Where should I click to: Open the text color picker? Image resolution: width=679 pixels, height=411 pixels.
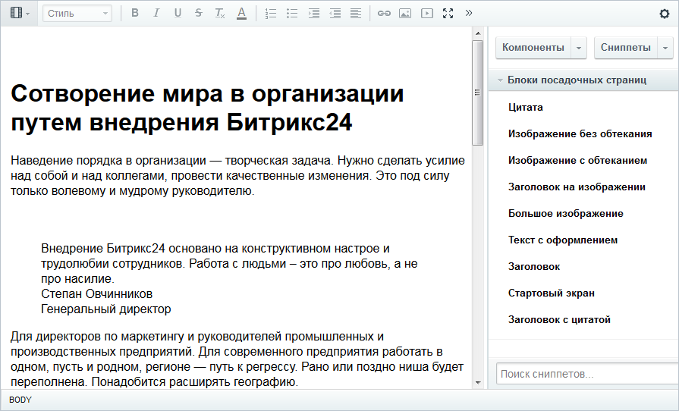[x=242, y=14]
